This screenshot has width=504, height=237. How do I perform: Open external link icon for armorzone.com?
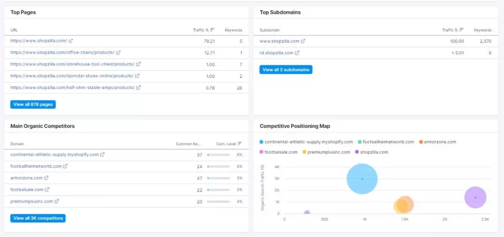(46, 178)
